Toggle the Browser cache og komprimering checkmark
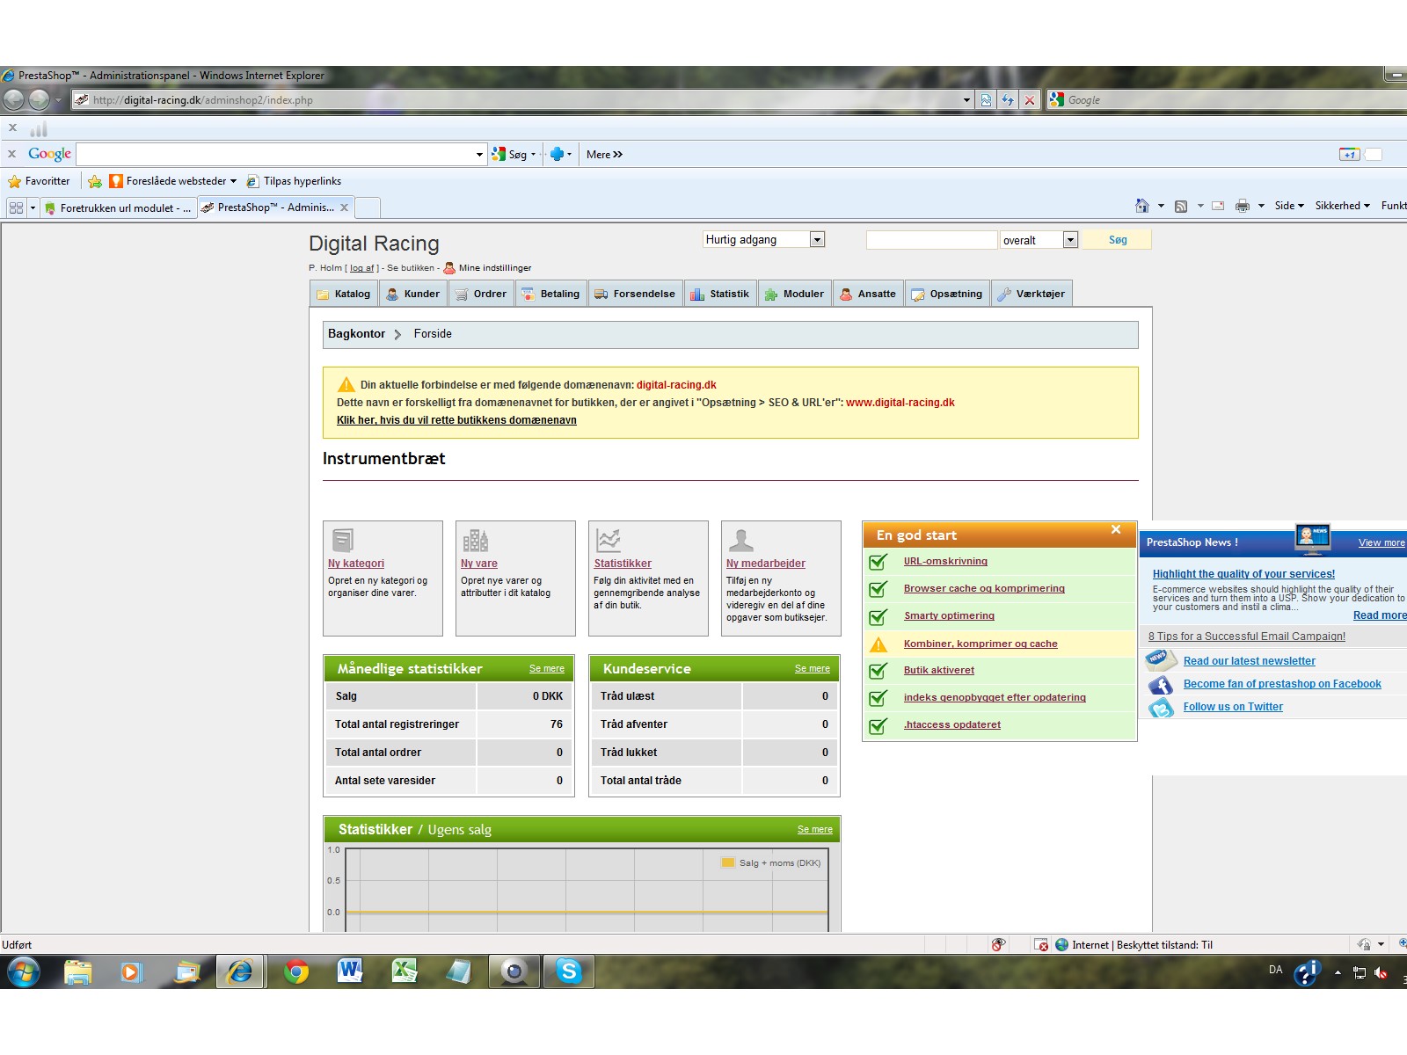The width and height of the screenshot is (1407, 1055). pyautogui.click(x=878, y=590)
